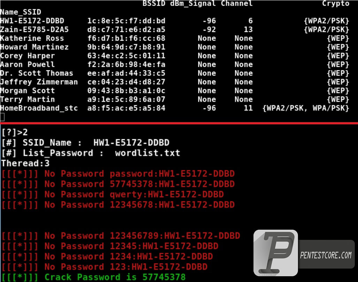
Task: Click the Crypto column header
Action: (335, 3)
